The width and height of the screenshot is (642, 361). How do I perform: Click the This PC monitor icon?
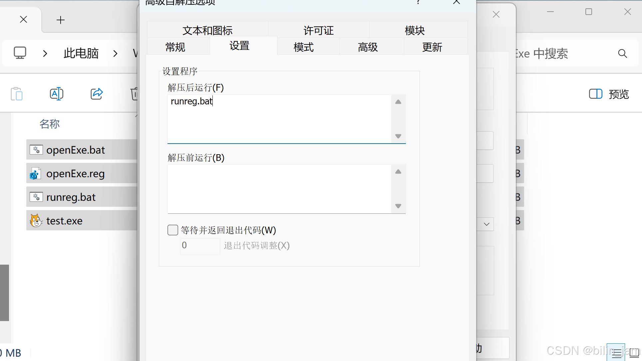coord(20,53)
